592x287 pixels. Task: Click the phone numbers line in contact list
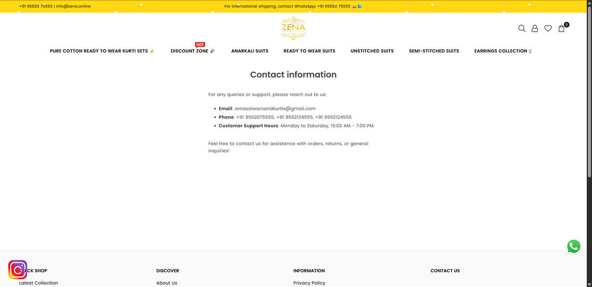point(285,117)
